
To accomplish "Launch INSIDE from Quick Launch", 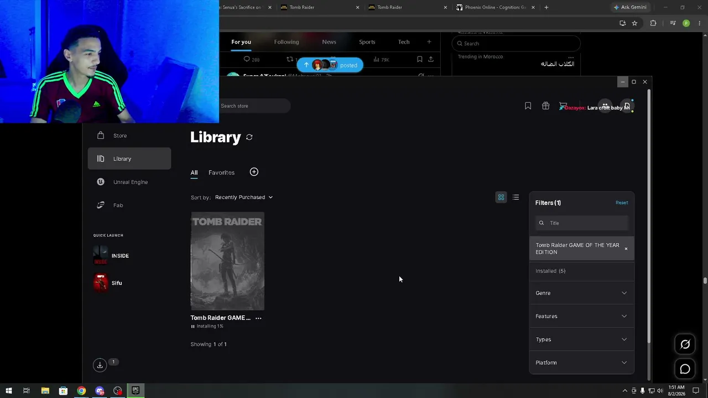I will (111, 255).
